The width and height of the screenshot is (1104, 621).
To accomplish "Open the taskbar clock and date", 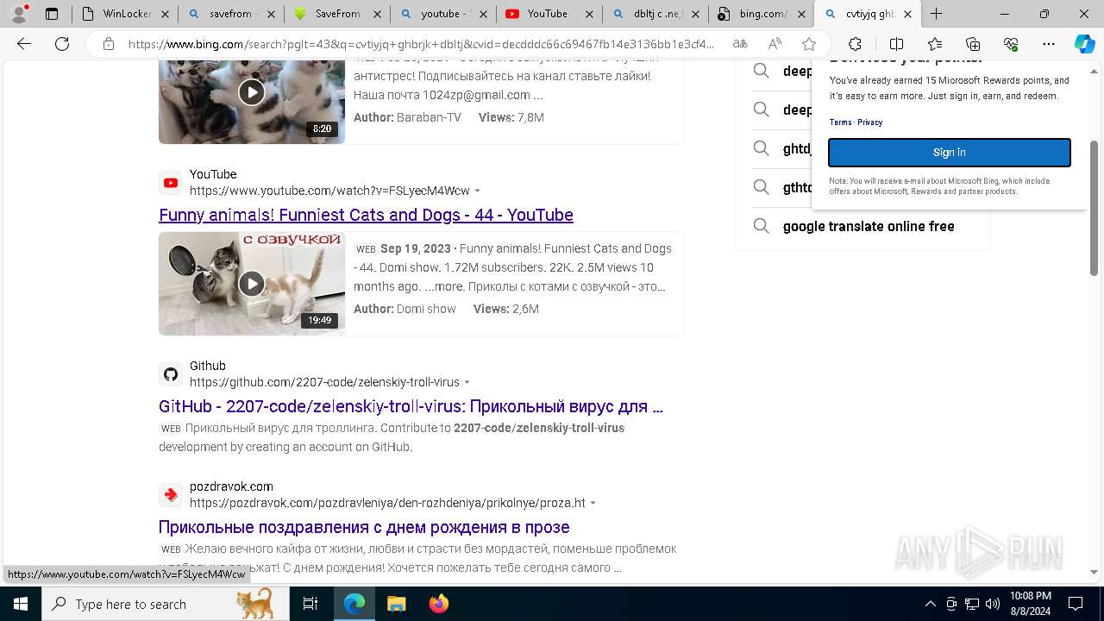I will [x=1030, y=604].
